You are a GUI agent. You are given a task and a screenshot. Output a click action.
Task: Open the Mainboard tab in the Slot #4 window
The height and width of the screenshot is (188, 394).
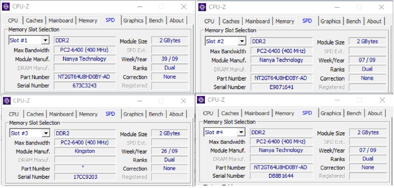[257, 113]
